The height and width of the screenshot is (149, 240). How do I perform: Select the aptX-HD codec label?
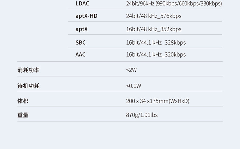[86, 16]
